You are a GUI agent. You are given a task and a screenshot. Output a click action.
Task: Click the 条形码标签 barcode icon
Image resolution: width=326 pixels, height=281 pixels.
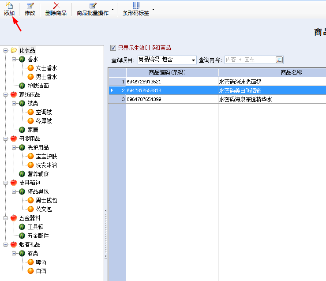coord(136,5)
